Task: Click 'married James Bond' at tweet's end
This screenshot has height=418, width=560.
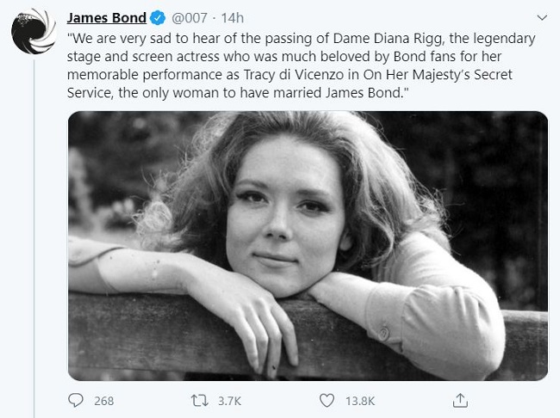Action: click(340, 93)
